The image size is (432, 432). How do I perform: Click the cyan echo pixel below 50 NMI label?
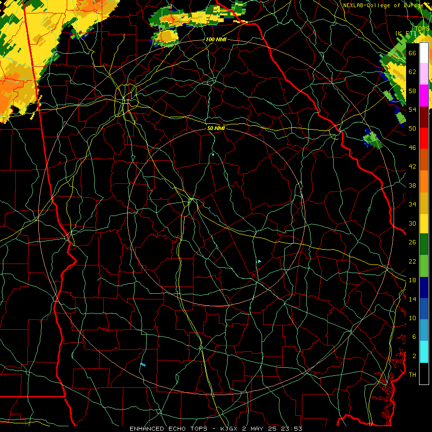tap(213, 155)
